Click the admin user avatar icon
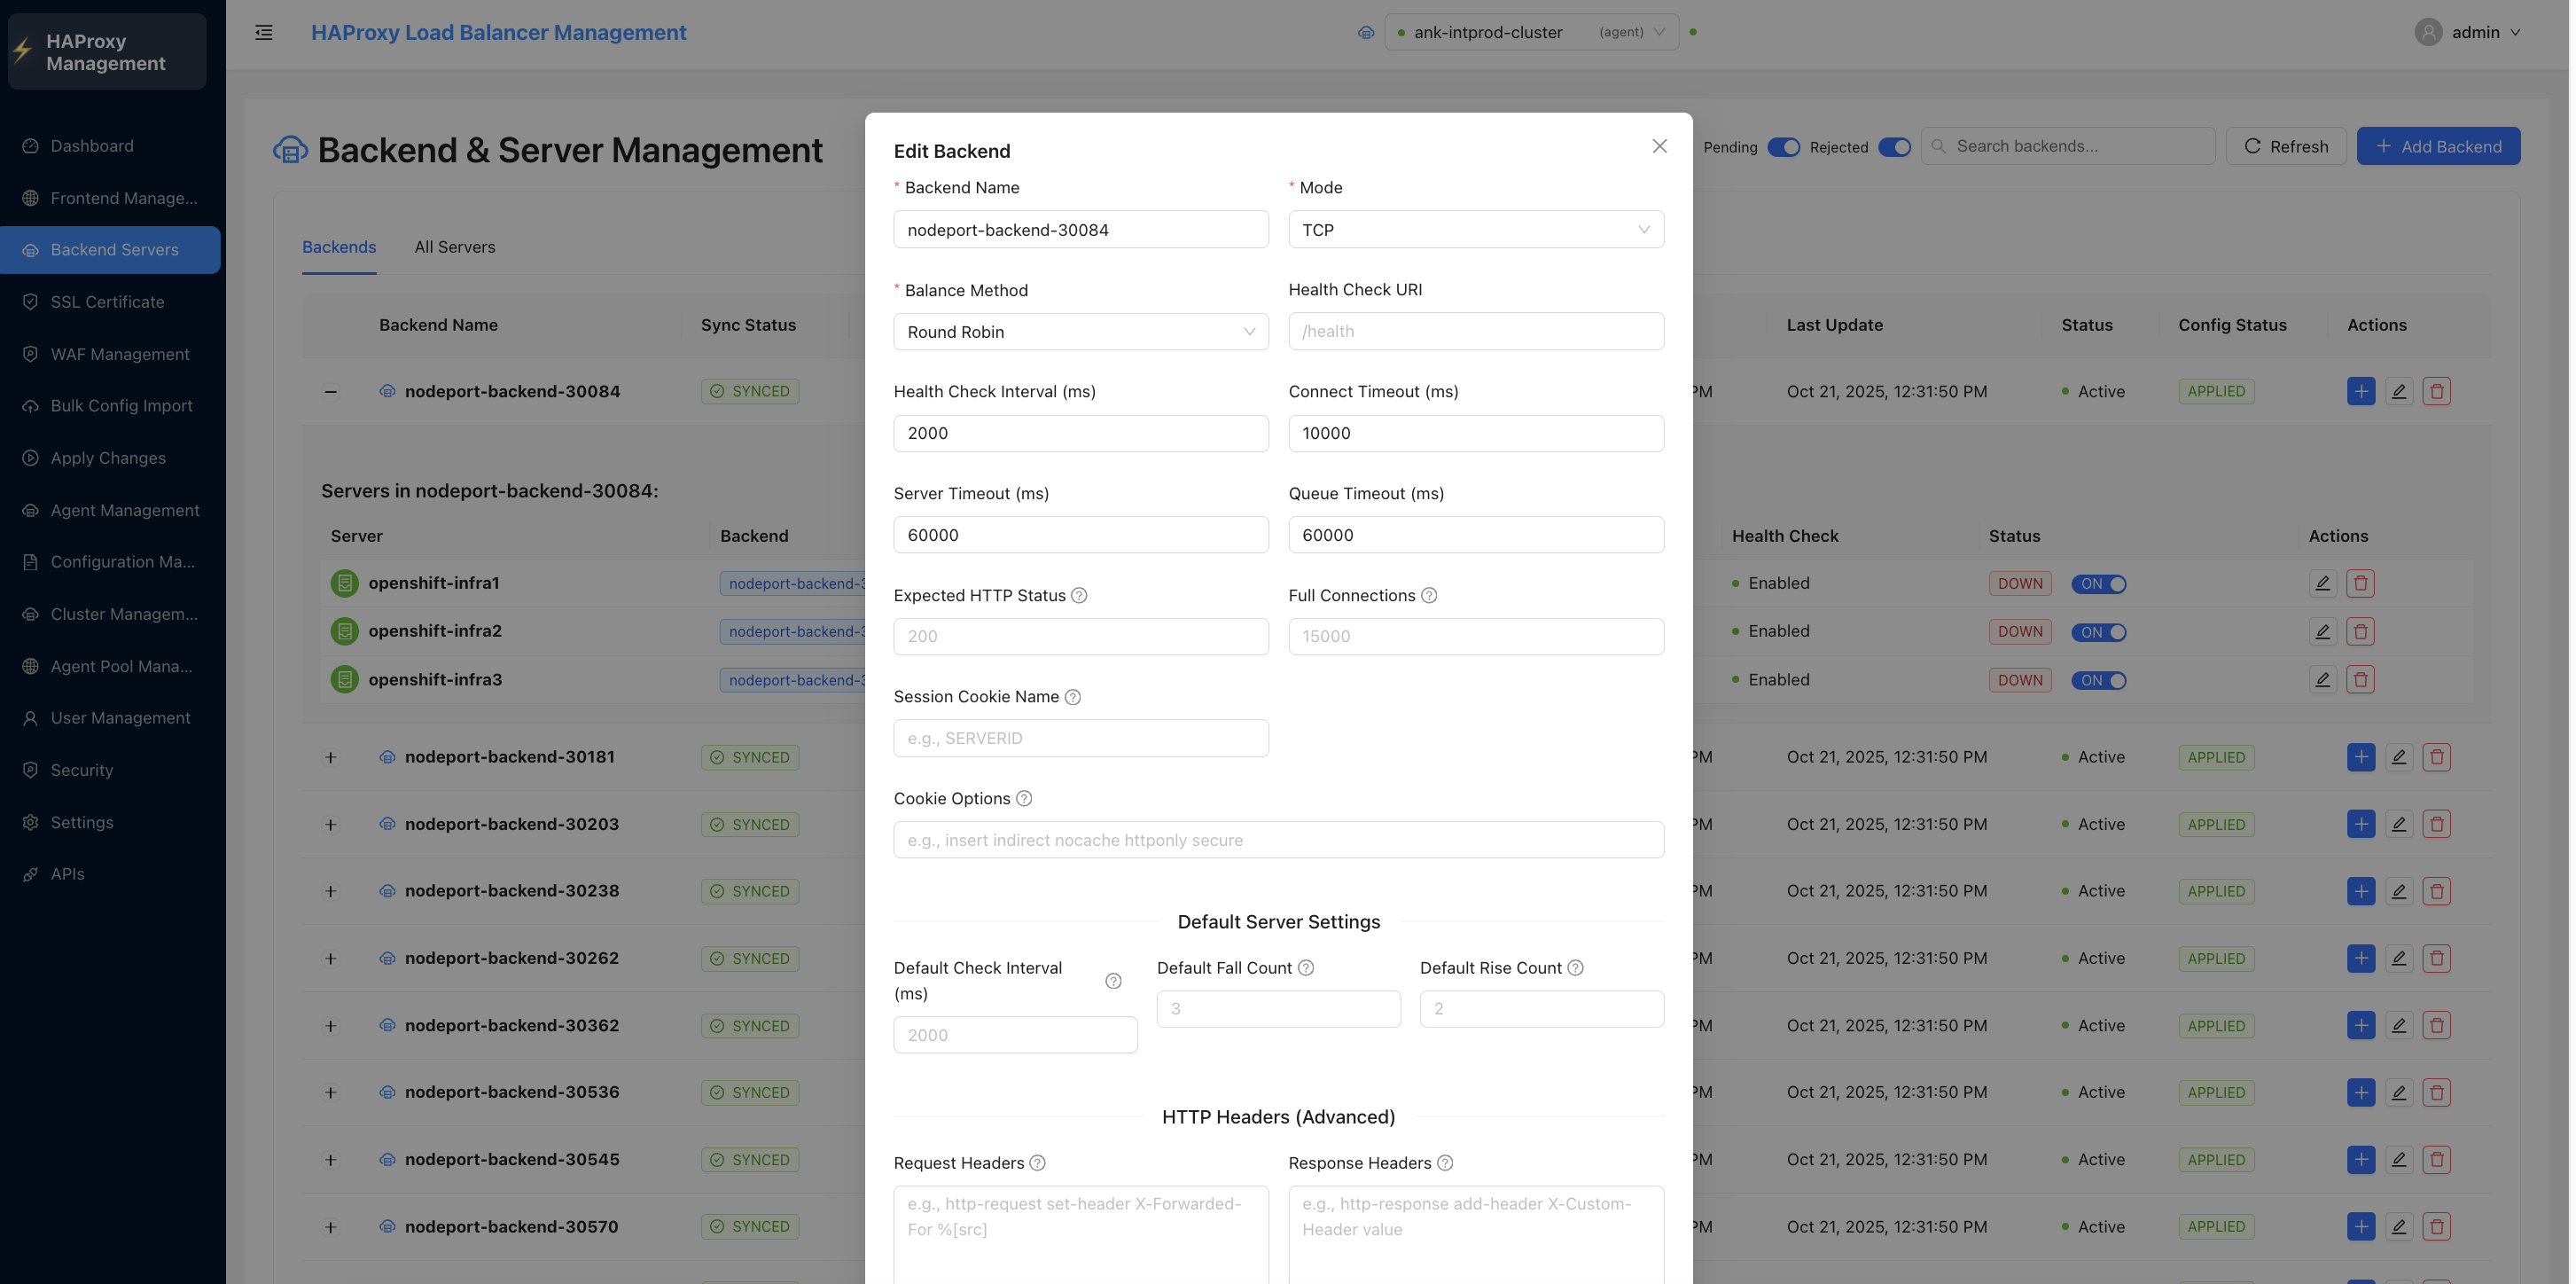The height and width of the screenshot is (1284, 2576). 2427,32
